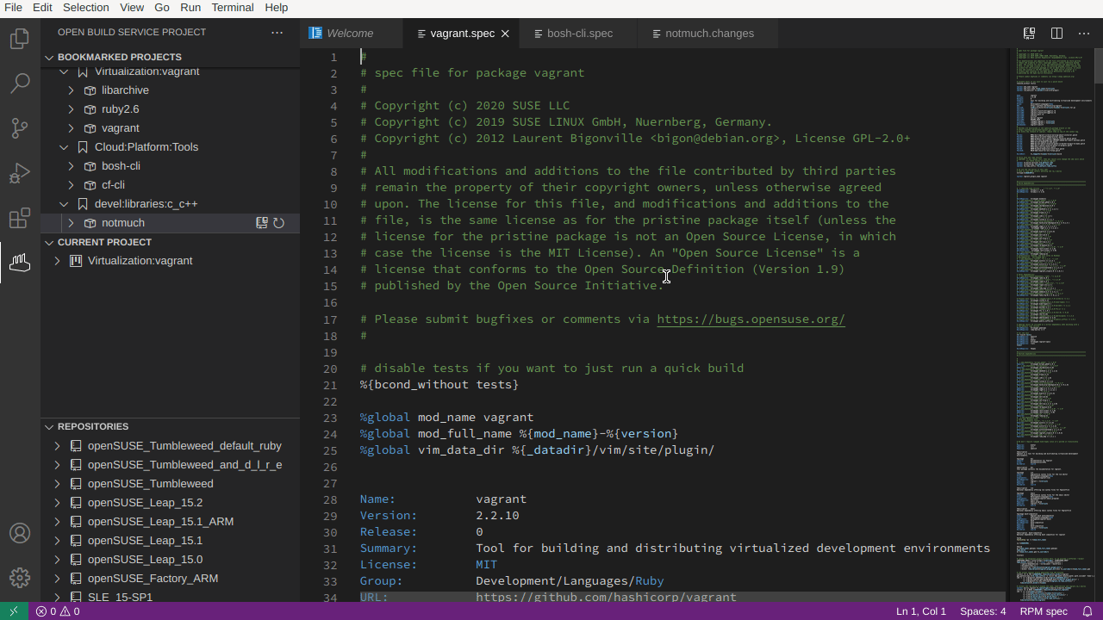
Task: Switch to the notmuch.changes tab
Action: pos(709,34)
